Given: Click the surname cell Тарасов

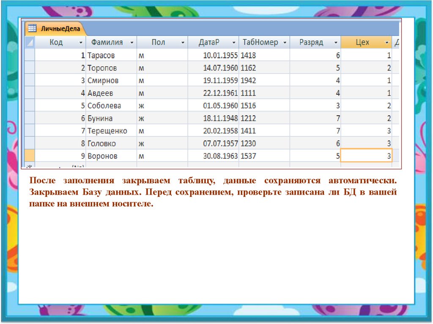Looking at the screenshot, I should coord(111,55).
